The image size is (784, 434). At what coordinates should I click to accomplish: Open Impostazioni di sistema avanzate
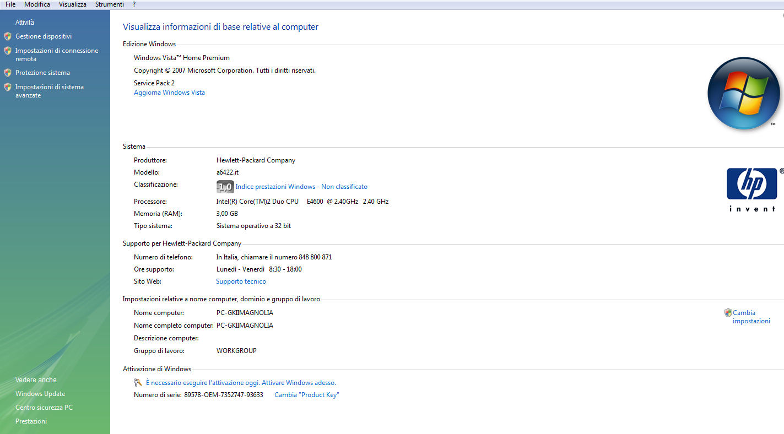tap(50, 91)
